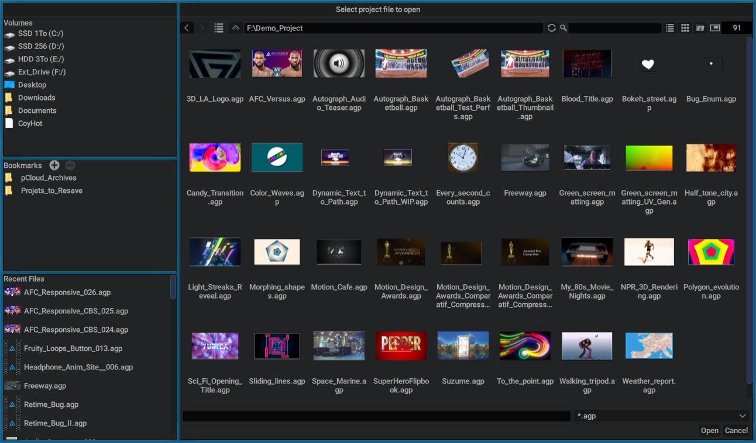The height and width of the screenshot is (443, 756).
Task: Select the Autograph_Basketball.agp thumbnail
Action: [x=401, y=64]
